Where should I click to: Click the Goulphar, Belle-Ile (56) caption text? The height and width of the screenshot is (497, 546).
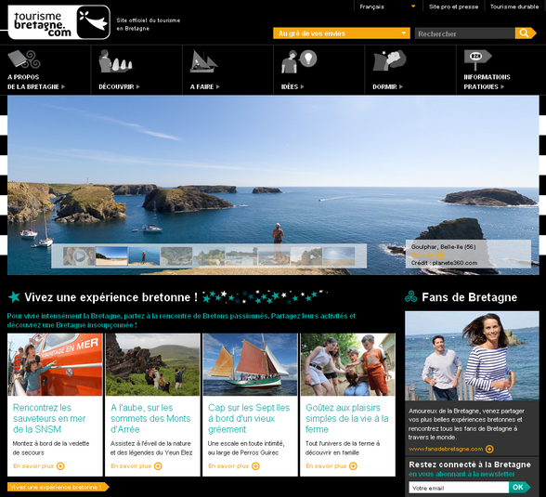[x=443, y=246]
